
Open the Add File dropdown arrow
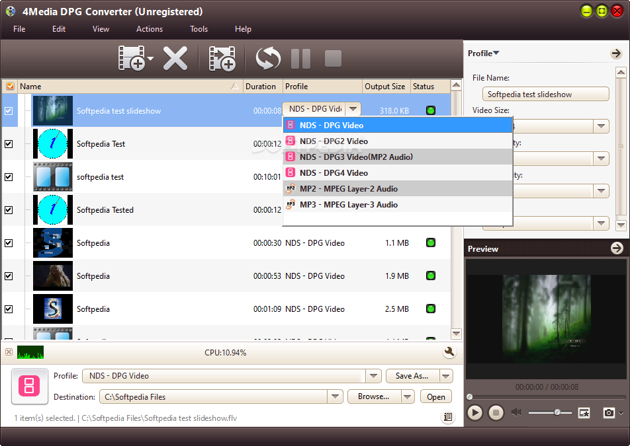tap(151, 59)
